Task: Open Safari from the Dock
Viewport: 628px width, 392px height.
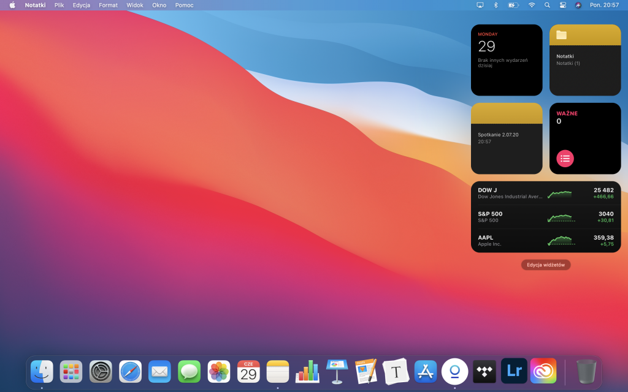Action: (x=130, y=371)
